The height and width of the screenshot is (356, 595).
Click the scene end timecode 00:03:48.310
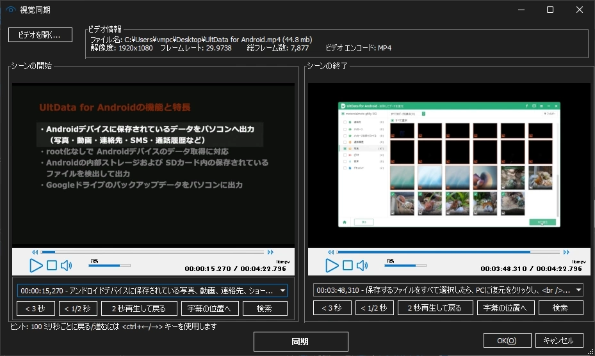point(503,269)
